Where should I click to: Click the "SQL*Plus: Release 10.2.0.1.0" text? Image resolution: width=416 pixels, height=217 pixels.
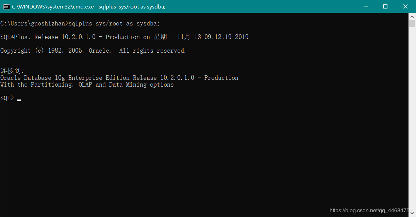tap(48, 37)
